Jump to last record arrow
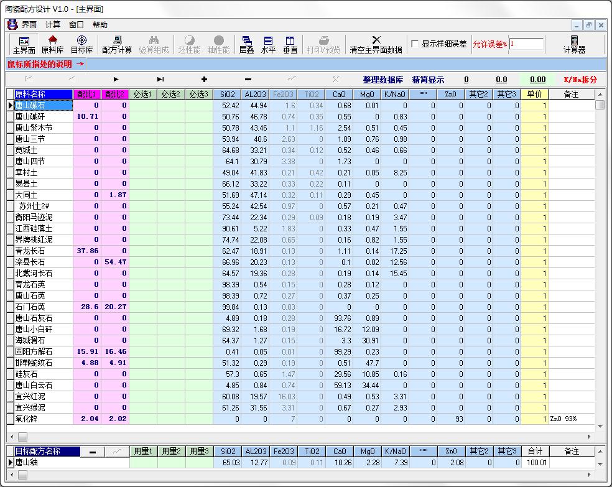 tap(160, 79)
